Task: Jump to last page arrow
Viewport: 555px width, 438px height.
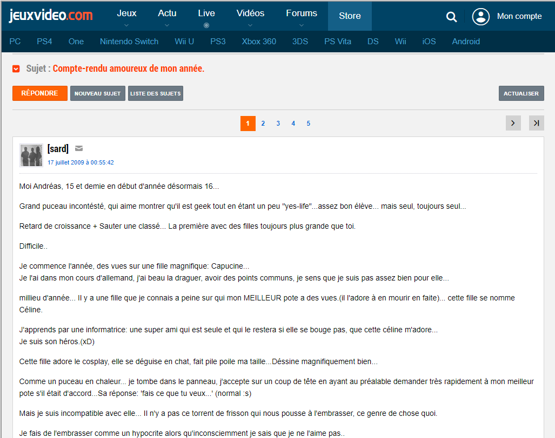Action: click(536, 123)
